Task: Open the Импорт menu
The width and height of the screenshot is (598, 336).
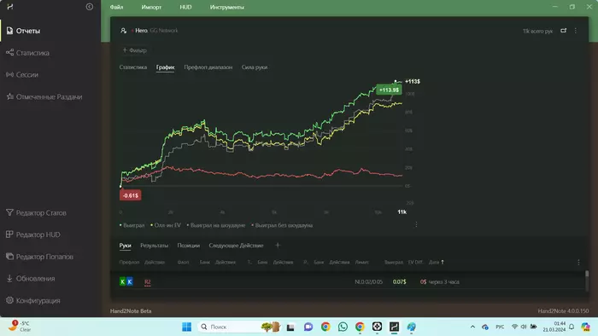Action: coord(151,7)
